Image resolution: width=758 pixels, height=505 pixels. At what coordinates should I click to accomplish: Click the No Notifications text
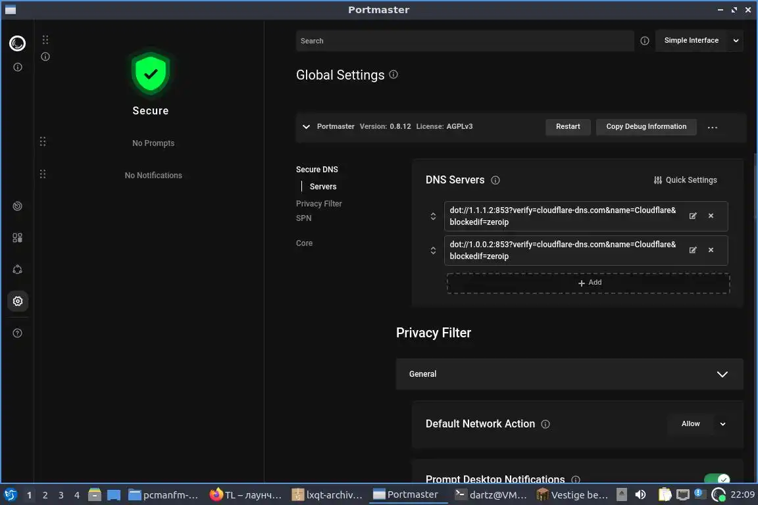click(153, 176)
